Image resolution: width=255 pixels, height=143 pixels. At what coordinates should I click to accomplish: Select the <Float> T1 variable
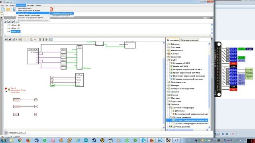tap(16, 28)
